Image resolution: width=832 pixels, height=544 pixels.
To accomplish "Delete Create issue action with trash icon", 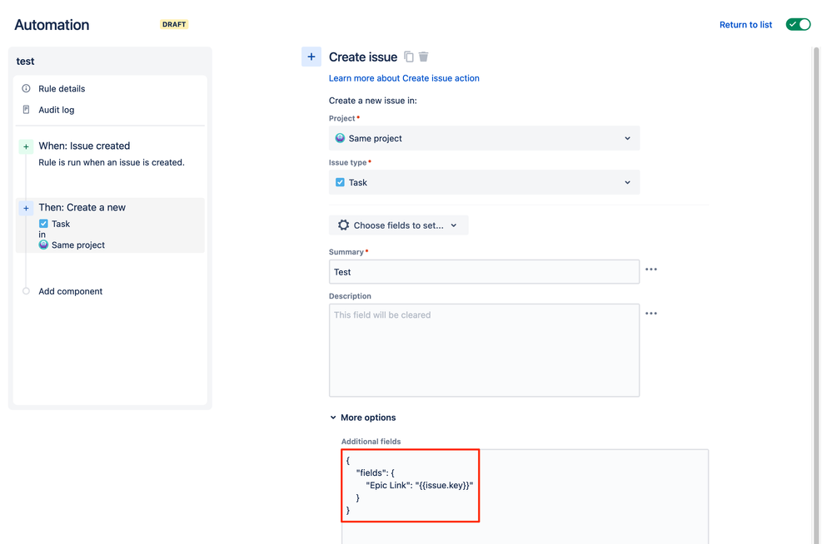I will click(424, 56).
